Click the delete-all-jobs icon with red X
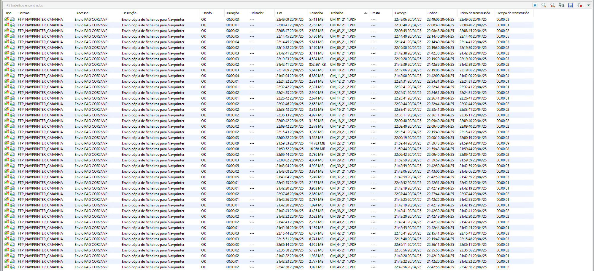This screenshot has width=594, height=271. [579, 5]
